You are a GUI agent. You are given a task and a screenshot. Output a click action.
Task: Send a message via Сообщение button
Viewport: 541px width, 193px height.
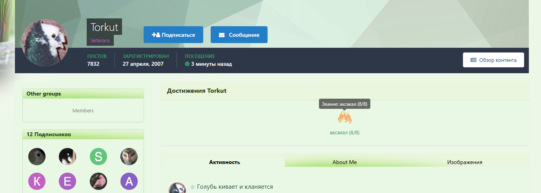239,35
